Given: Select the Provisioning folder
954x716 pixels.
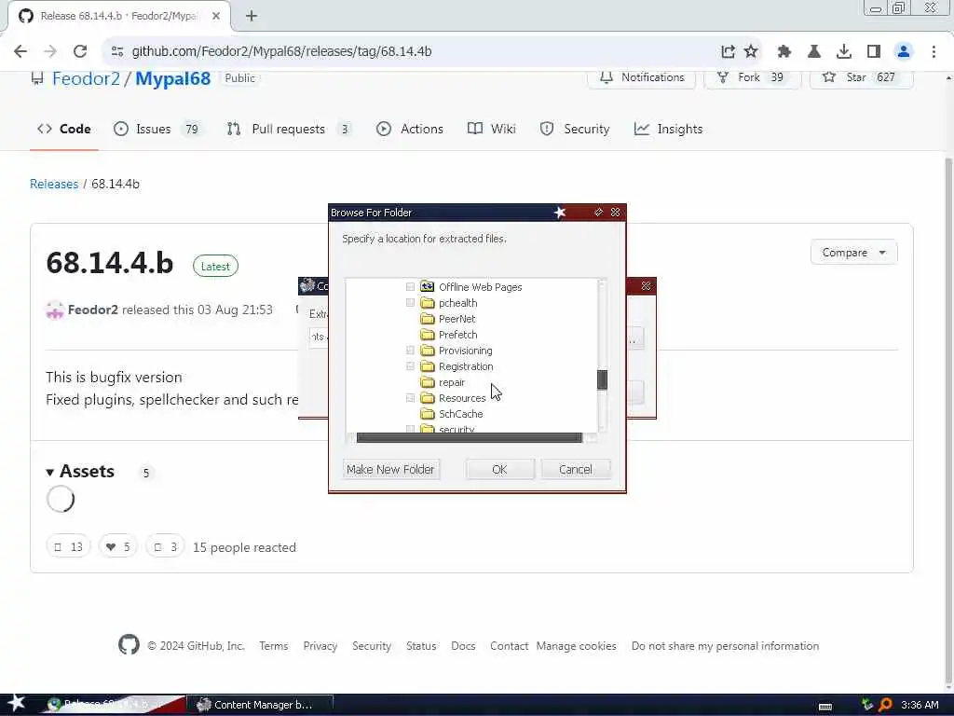Looking at the screenshot, I should pyautogui.click(x=466, y=351).
